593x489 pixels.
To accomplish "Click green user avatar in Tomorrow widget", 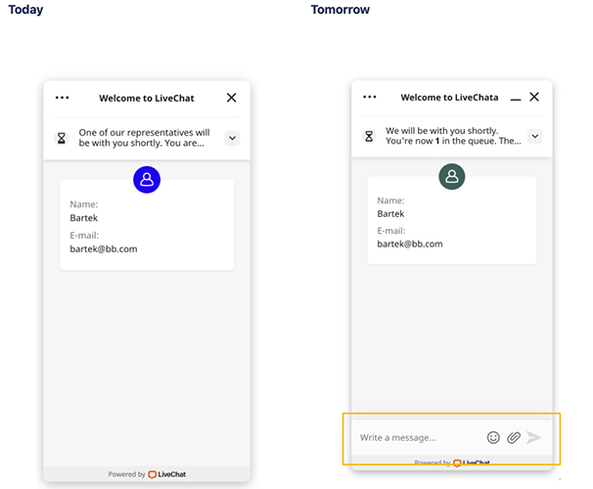I will 451,176.
